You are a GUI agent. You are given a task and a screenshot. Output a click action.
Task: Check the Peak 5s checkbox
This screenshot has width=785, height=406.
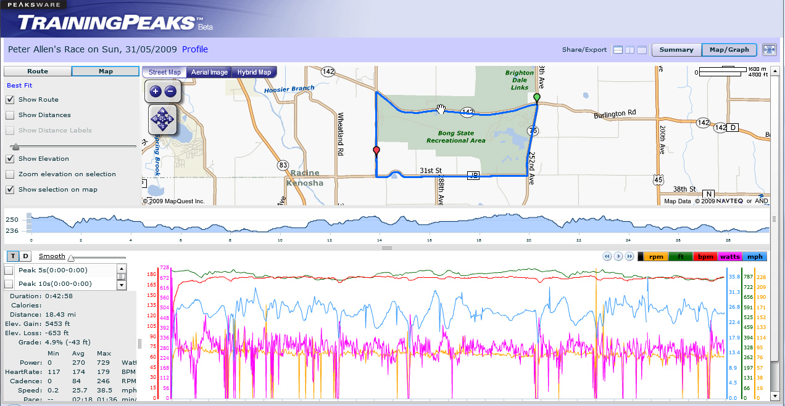9,270
